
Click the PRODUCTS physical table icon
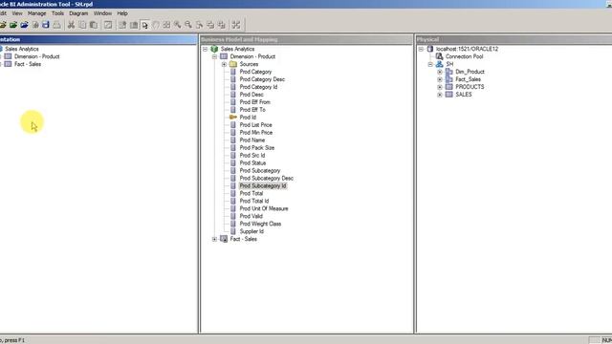click(x=449, y=87)
